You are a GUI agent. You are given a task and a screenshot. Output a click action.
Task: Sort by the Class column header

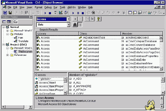100,34
